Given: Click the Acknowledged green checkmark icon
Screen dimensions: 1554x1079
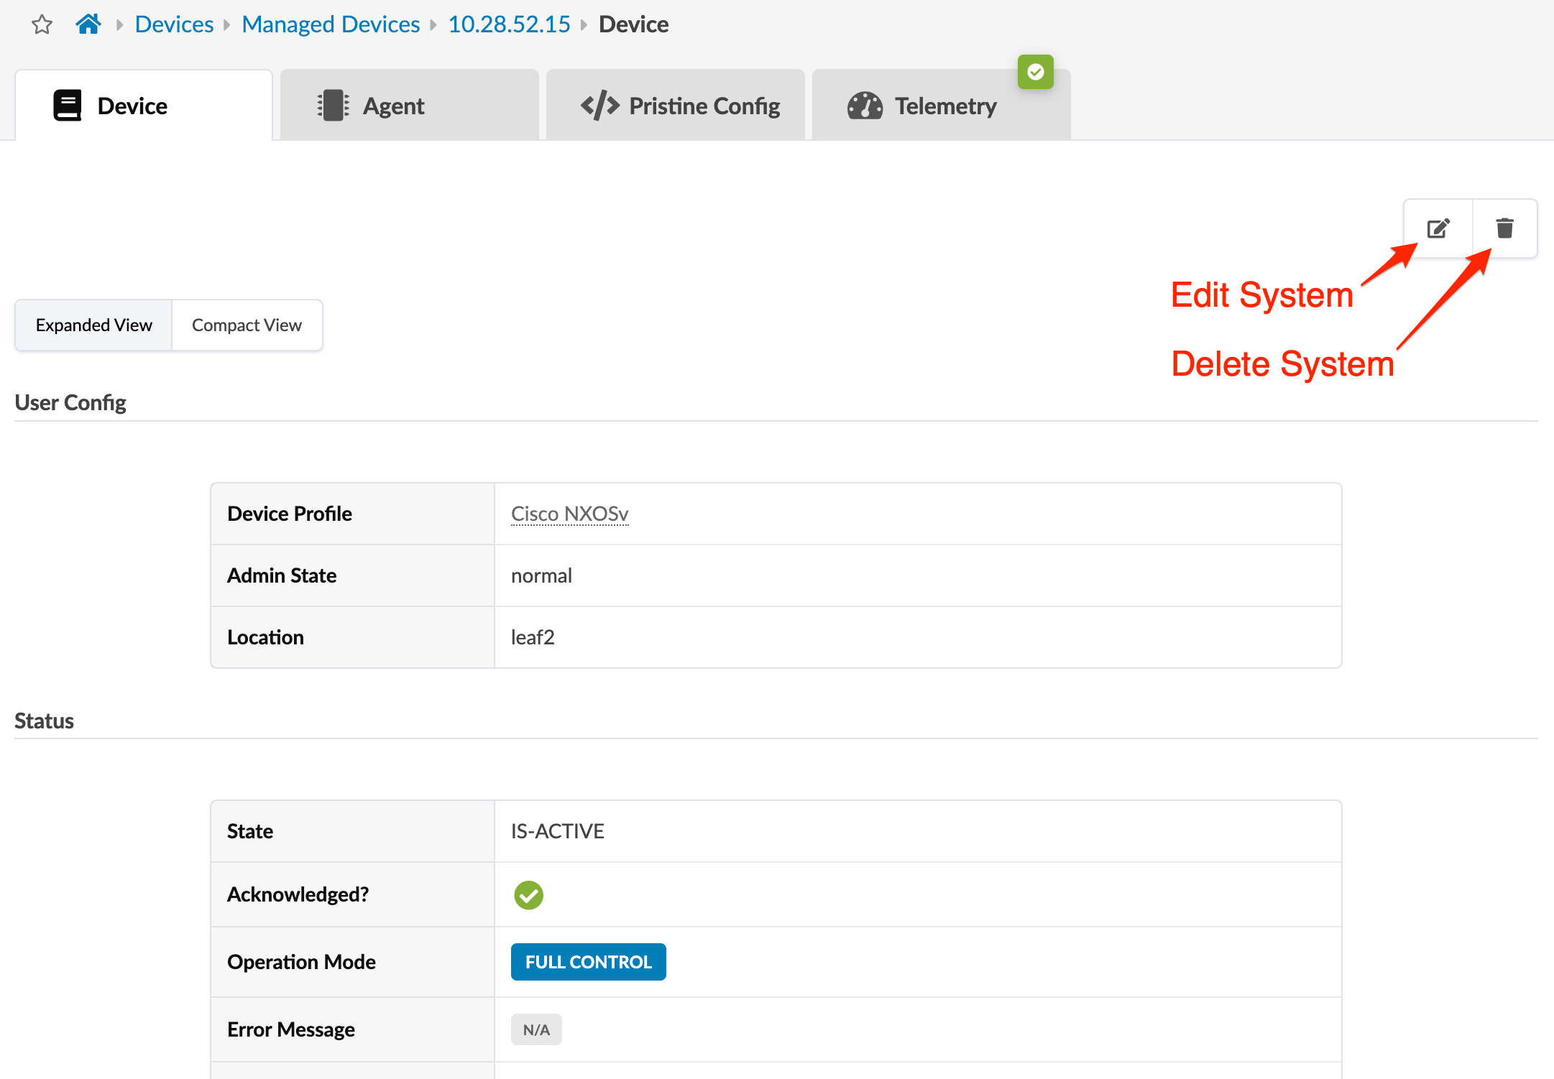Looking at the screenshot, I should tap(528, 895).
